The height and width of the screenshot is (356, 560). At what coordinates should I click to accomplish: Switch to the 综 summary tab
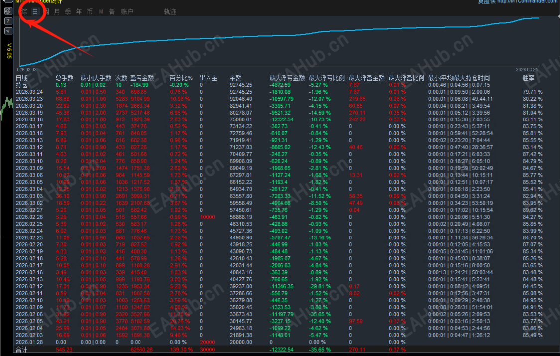point(24,12)
